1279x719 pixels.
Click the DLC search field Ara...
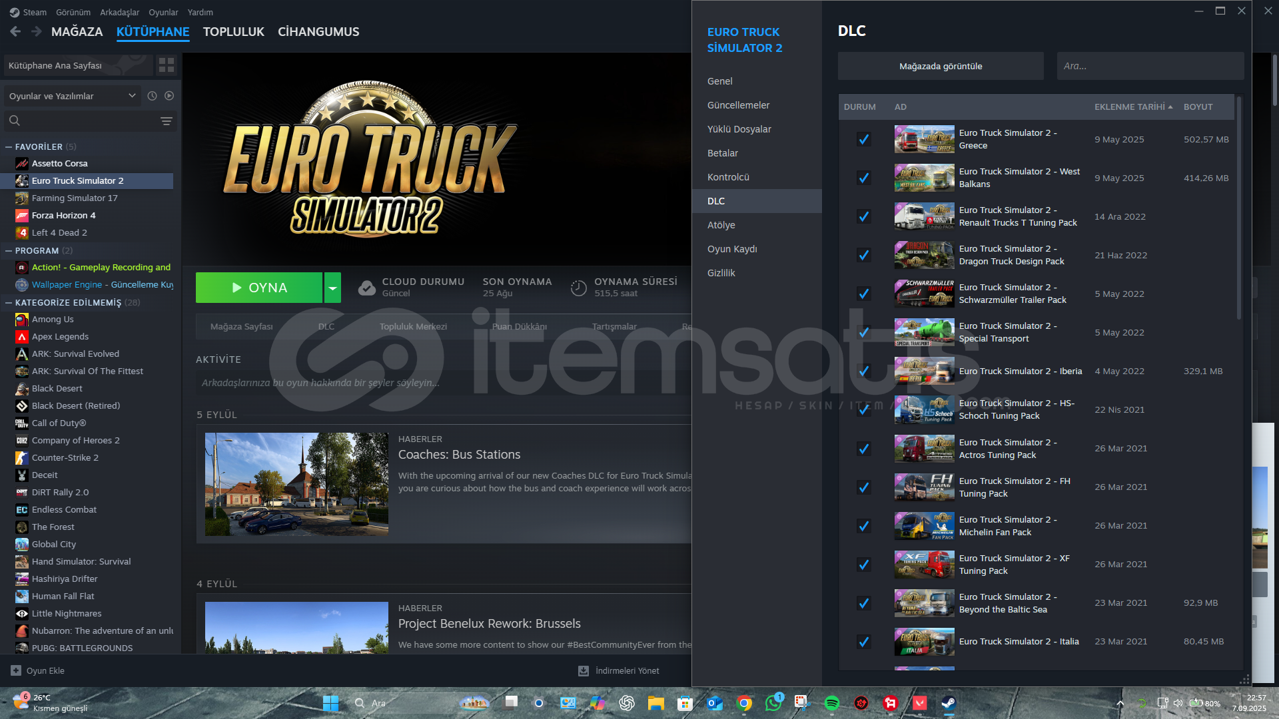coord(1150,66)
